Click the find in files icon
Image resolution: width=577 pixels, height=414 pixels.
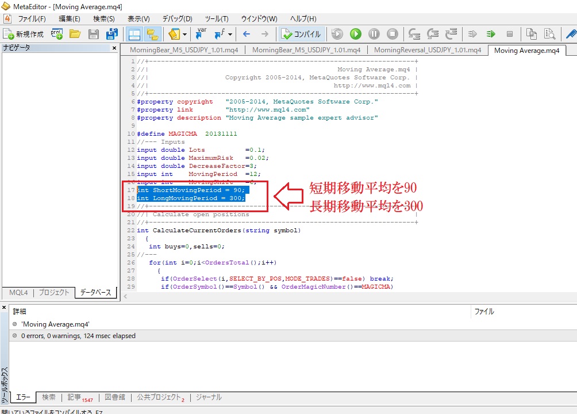[x=550, y=34]
